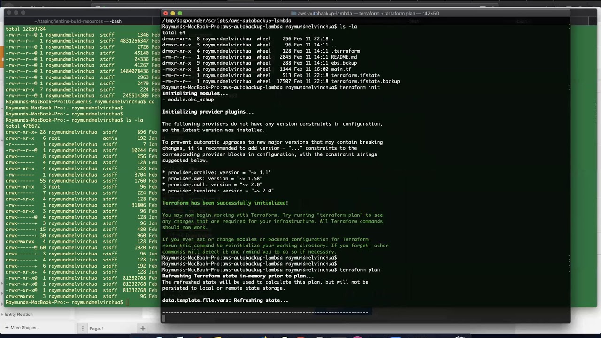Click 'total 64' in the front terminal

coord(174,33)
